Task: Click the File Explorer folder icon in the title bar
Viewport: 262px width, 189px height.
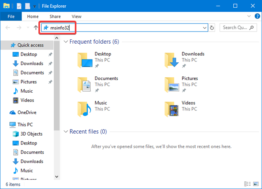Action: (6, 6)
